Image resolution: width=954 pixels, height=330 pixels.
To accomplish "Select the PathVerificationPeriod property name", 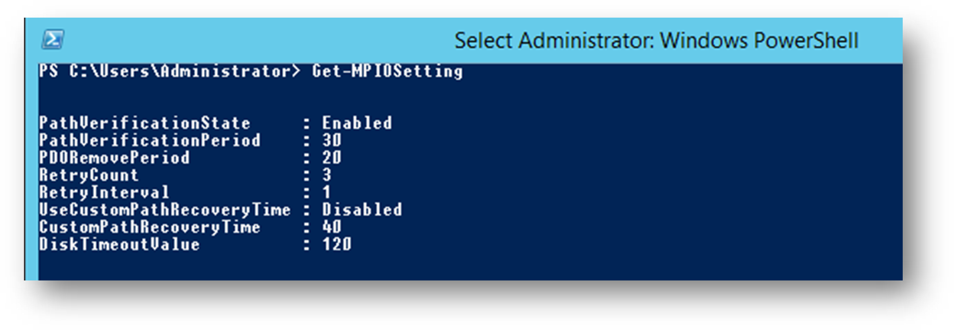I will pos(150,141).
